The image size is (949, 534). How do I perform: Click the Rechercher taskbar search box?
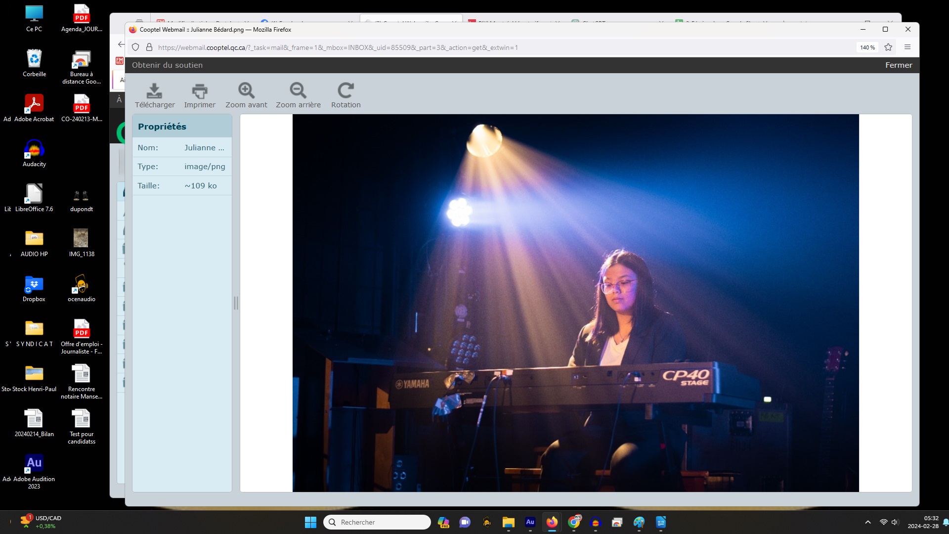click(x=378, y=522)
